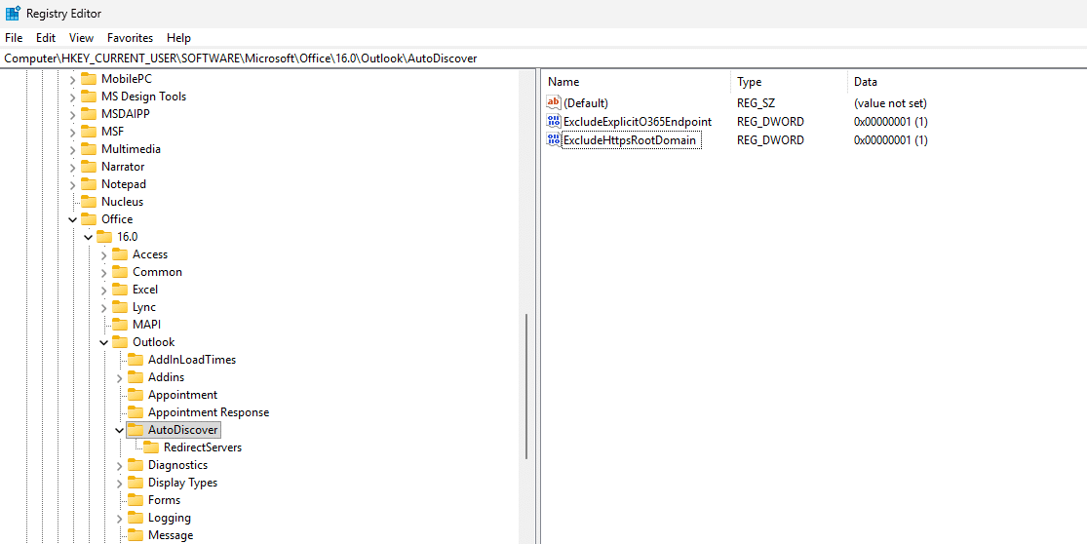The image size is (1087, 544).
Task: Click the Lync folder icon
Action: click(119, 307)
